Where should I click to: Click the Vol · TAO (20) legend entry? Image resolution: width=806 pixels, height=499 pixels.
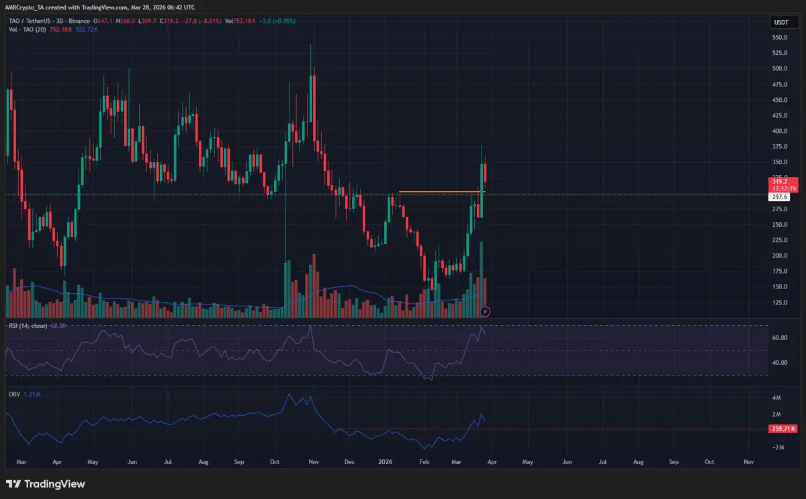27,29
